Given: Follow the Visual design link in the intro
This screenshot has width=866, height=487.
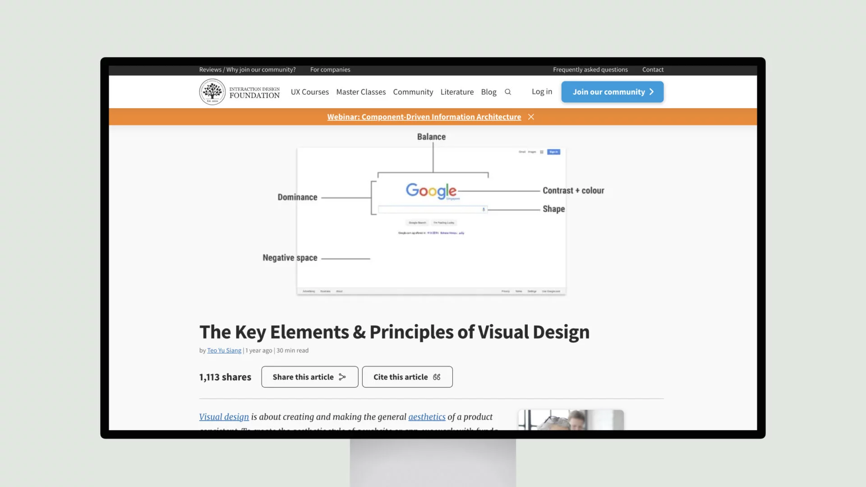Looking at the screenshot, I should coord(224,417).
